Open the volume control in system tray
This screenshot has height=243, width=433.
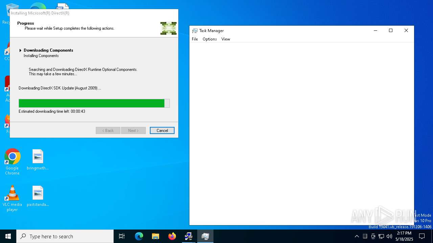coord(389,236)
